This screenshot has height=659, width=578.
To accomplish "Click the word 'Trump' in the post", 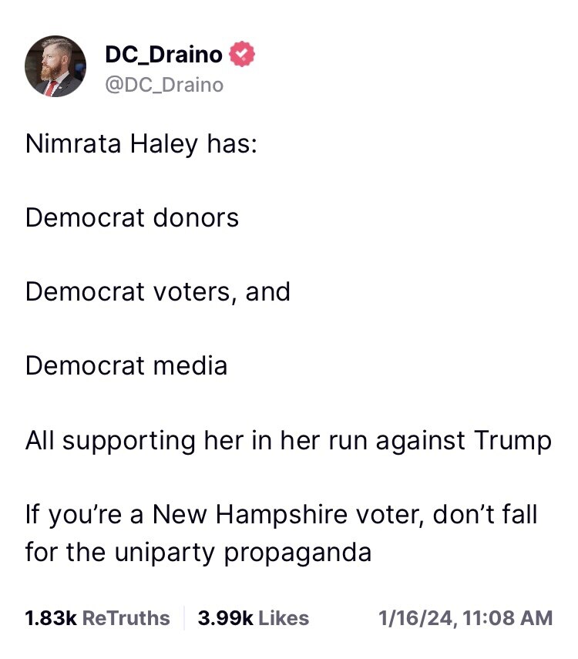I will pyautogui.click(x=512, y=440).
